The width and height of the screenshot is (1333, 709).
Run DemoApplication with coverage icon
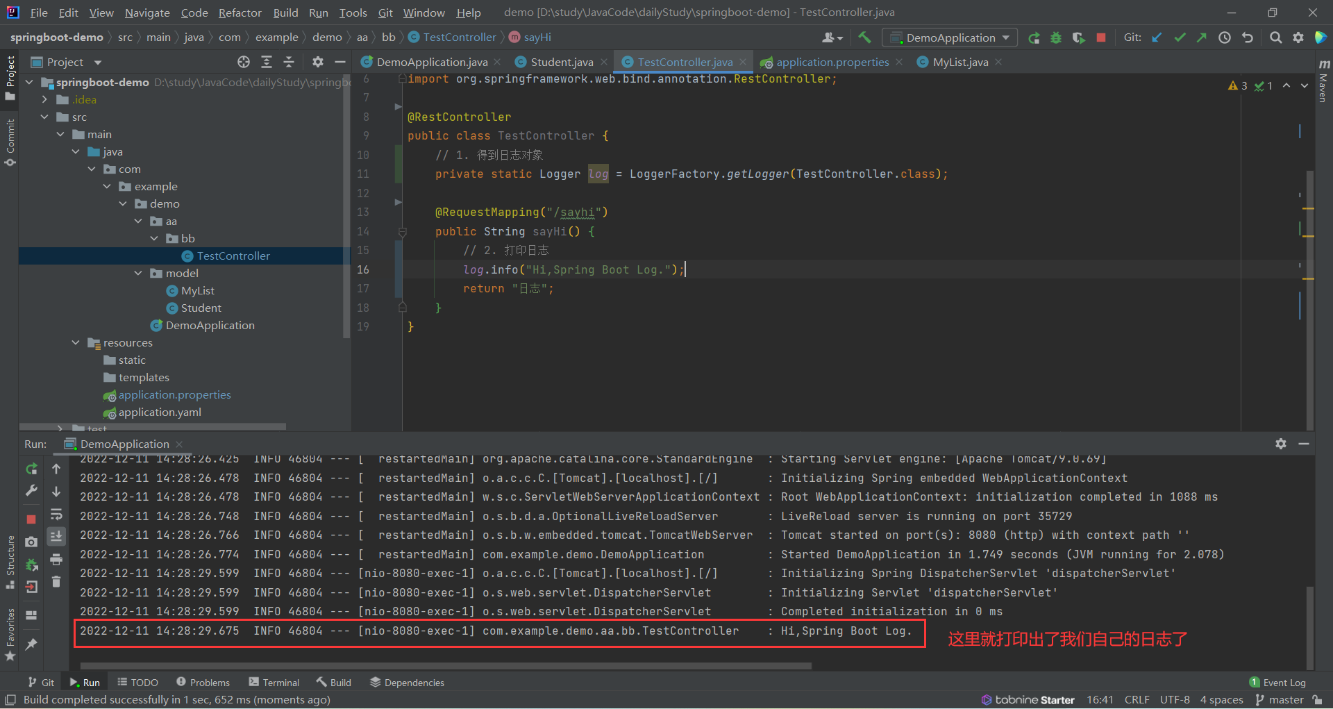tap(1078, 37)
